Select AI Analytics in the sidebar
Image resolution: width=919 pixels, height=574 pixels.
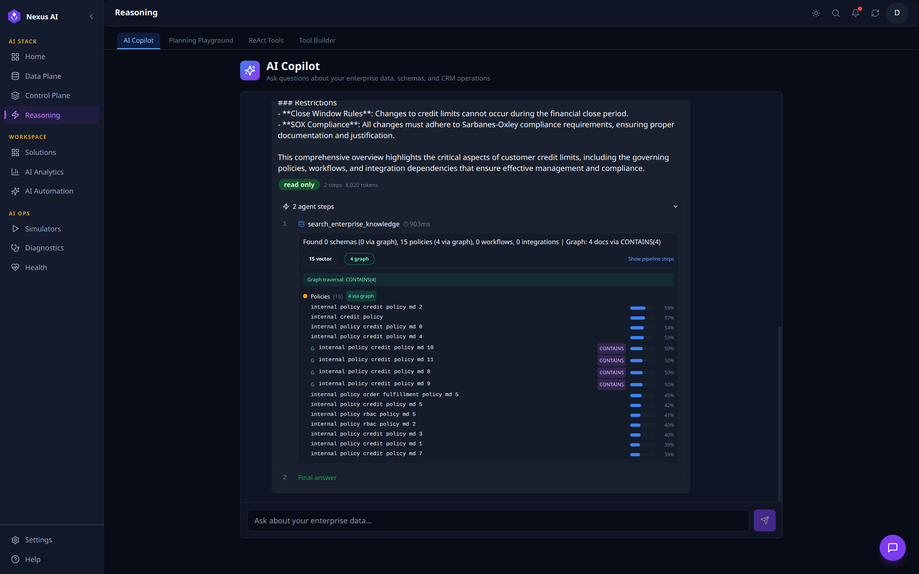[52, 172]
